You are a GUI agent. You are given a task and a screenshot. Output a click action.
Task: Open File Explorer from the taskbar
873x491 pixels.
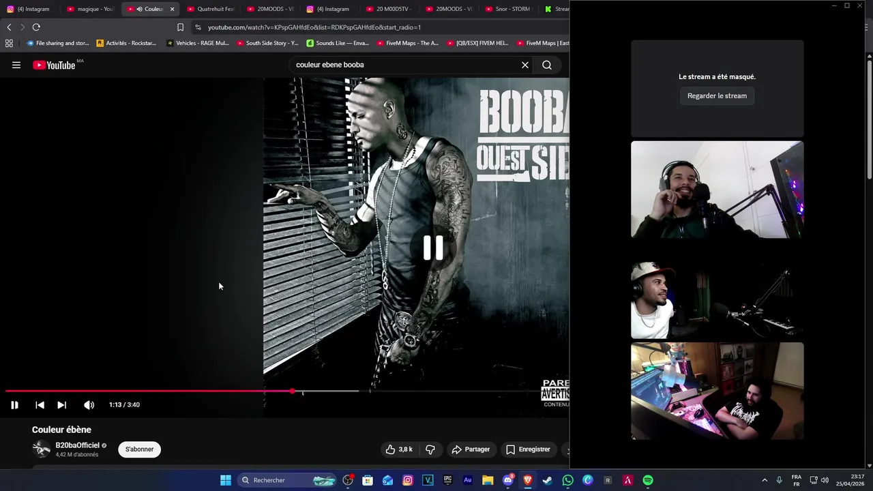488,480
